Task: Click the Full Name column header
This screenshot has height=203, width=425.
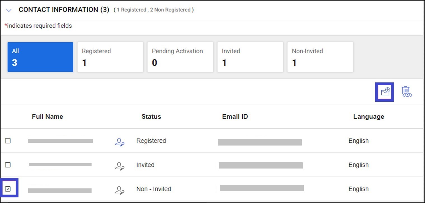Action: 47,116
